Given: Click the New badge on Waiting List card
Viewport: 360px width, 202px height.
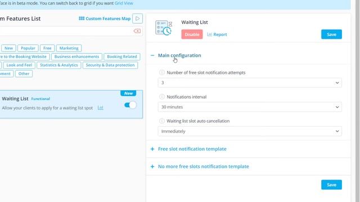Looking at the screenshot, I should click(x=128, y=93).
